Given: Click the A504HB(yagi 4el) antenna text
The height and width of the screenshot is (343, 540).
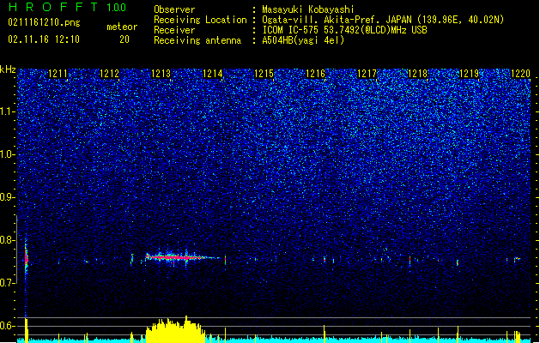Looking at the screenshot, I should (303, 40).
